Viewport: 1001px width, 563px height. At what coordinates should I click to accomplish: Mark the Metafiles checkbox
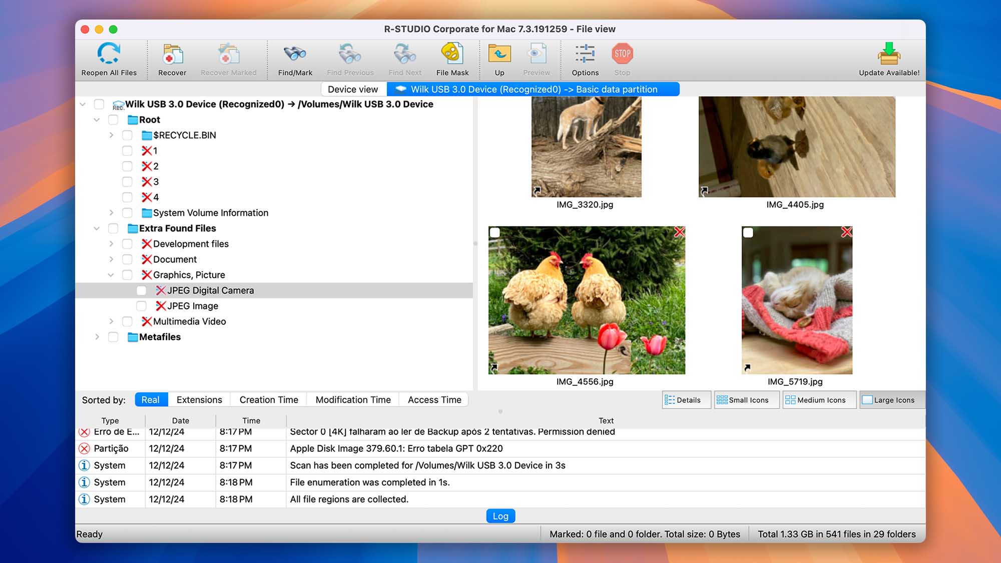coord(114,337)
